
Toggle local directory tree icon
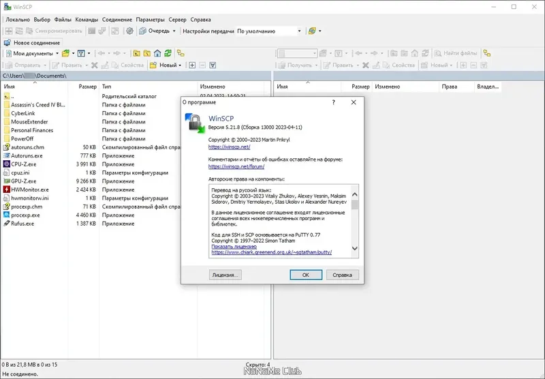click(x=181, y=53)
